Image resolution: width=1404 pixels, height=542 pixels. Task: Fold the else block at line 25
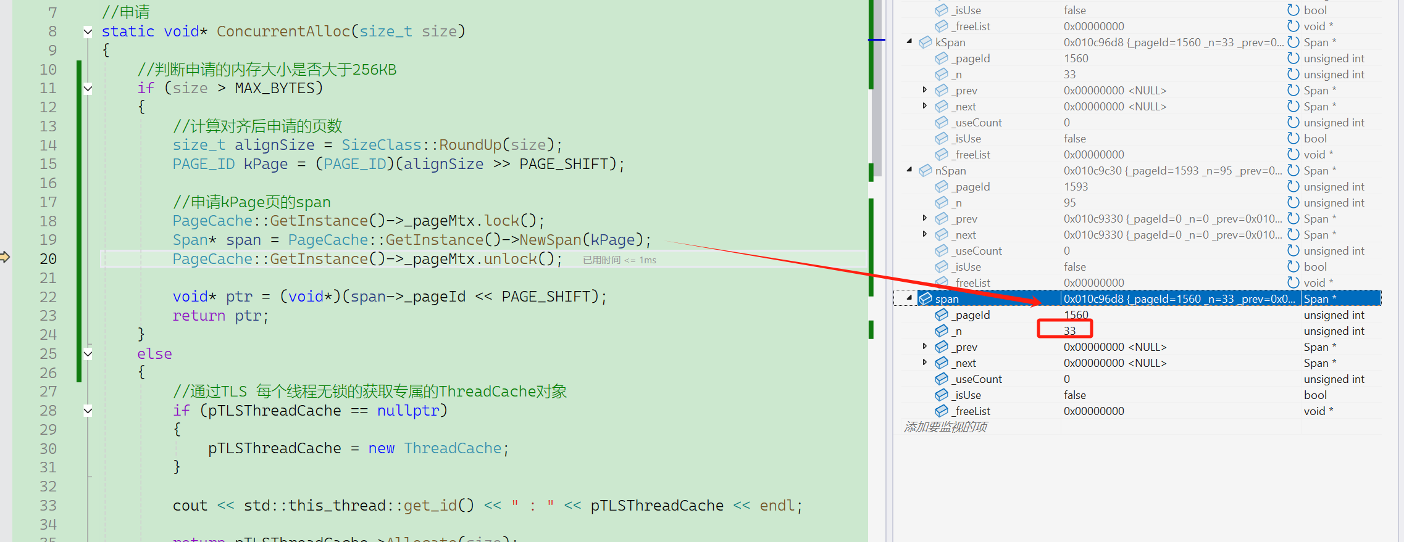point(88,354)
